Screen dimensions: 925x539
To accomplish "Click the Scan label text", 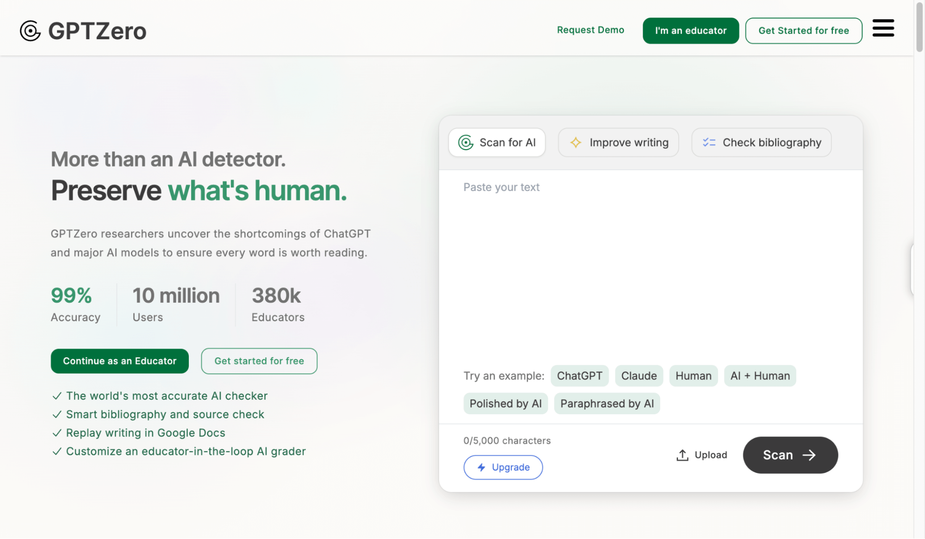I will (x=778, y=455).
